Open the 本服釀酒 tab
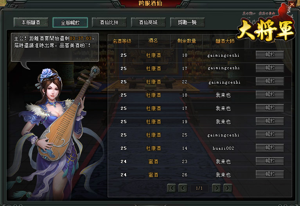 tap(31, 23)
